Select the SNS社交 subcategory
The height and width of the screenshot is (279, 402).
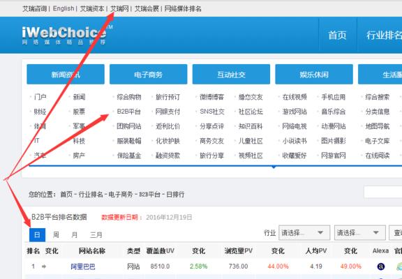(212, 112)
